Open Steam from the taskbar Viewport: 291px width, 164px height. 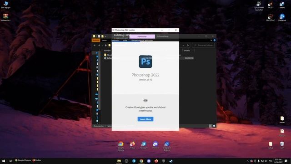click(171, 161)
